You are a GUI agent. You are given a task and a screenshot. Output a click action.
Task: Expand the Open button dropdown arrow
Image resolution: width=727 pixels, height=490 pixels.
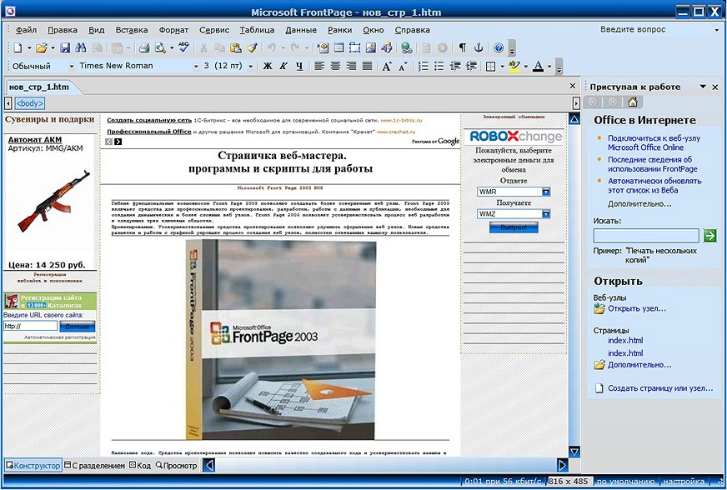[x=53, y=47]
